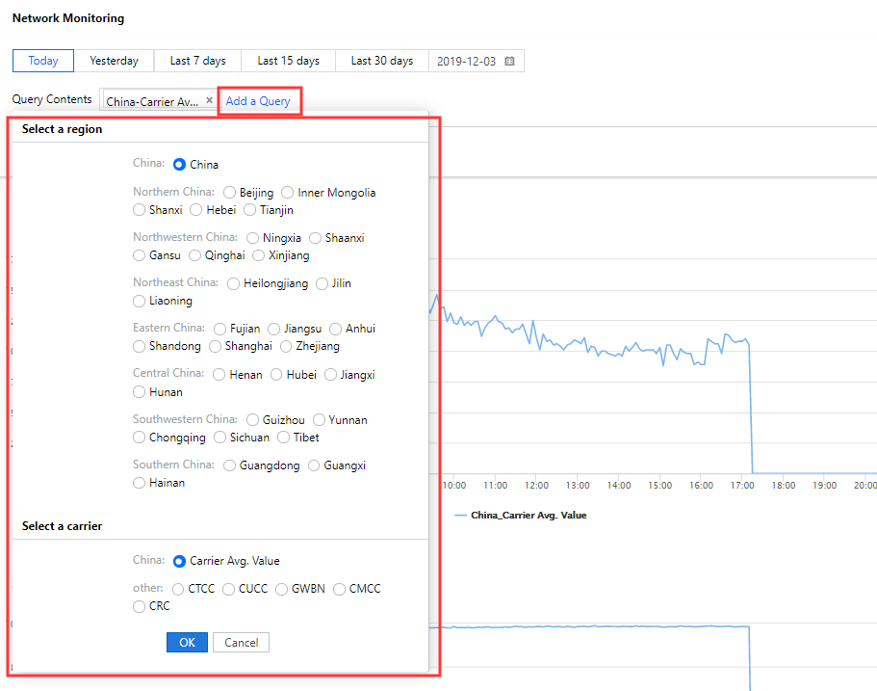The height and width of the screenshot is (691, 877).
Task: Click the calendar icon beside 2019-12-03
Action: pyautogui.click(x=509, y=61)
